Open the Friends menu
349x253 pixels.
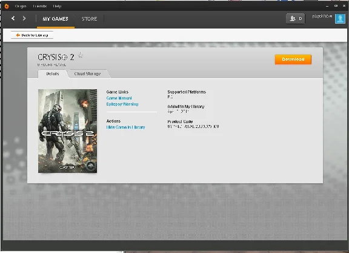pos(39,6)
